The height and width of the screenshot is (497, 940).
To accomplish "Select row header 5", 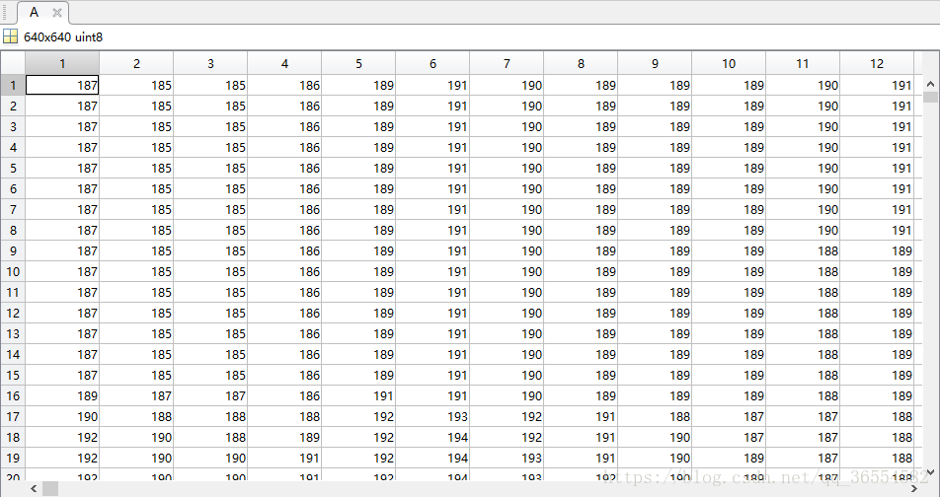I will pos(13,169).
